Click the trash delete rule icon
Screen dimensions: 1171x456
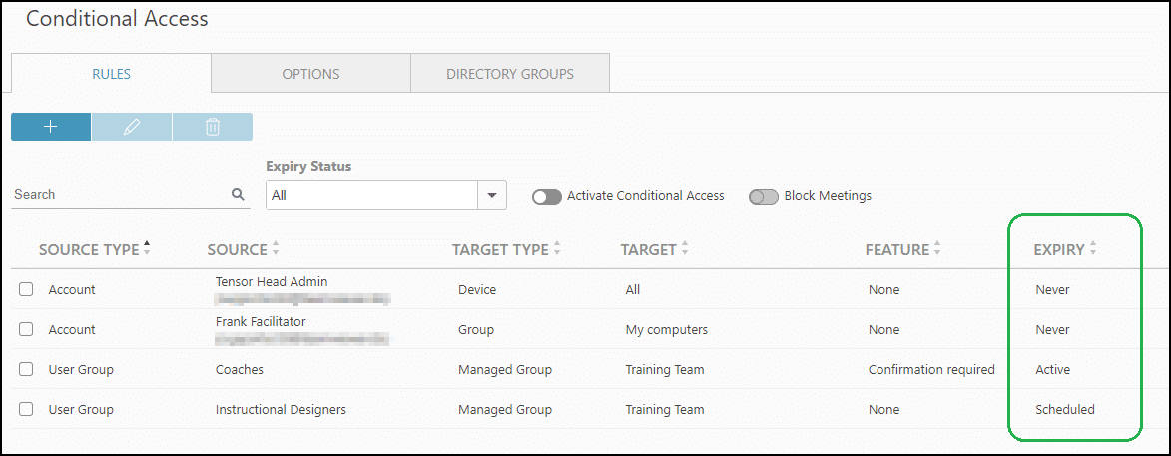(212, 127)
